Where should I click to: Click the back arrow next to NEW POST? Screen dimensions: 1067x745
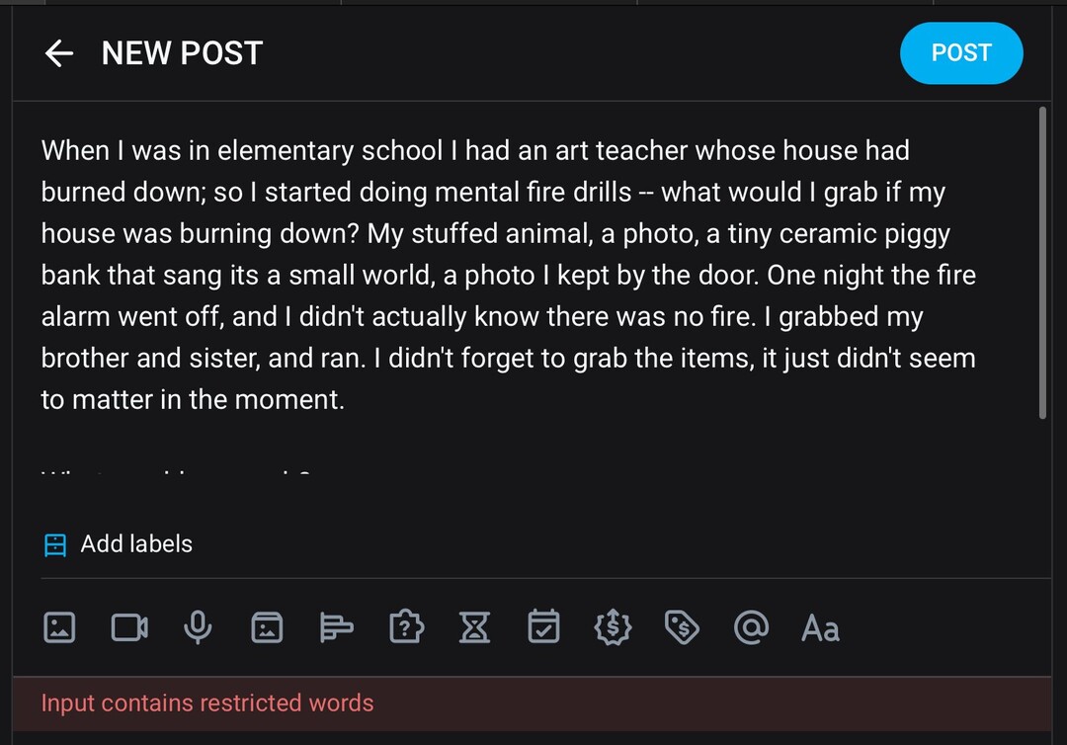click(59, 53)
